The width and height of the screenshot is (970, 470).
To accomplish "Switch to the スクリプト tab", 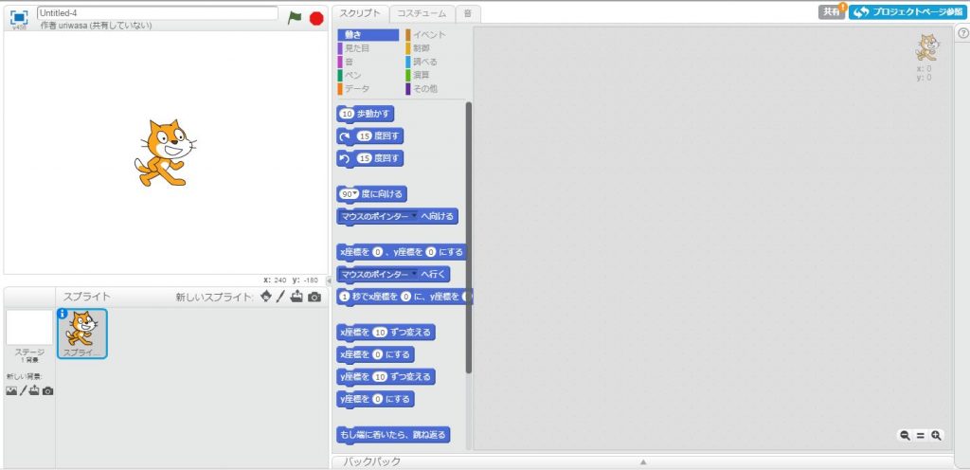I will coord(360,13).
